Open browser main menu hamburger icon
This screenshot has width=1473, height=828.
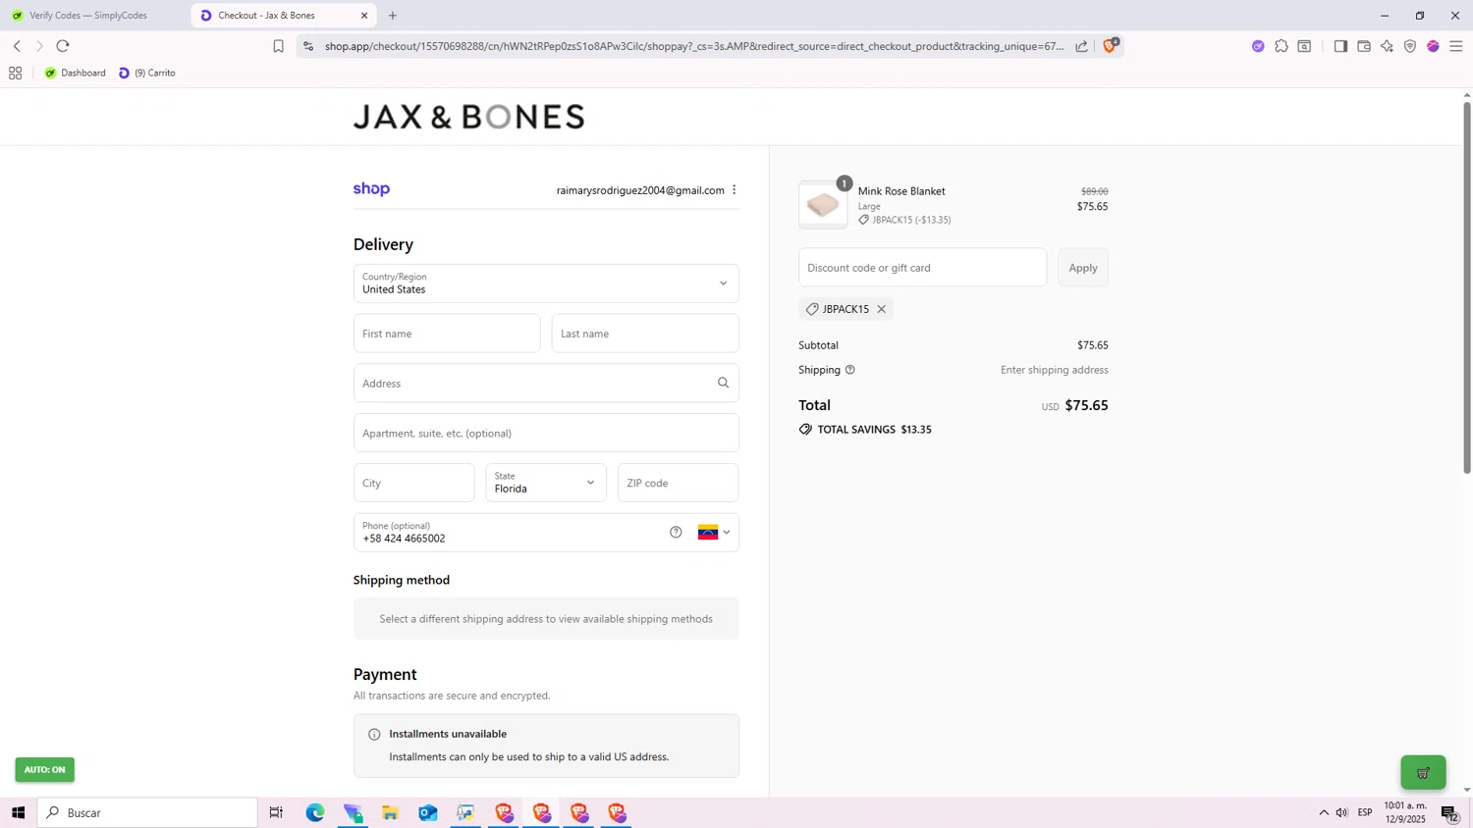click(x=1456, y=46)
